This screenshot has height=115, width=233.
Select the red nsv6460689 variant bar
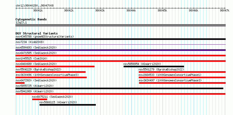point(55,66)
